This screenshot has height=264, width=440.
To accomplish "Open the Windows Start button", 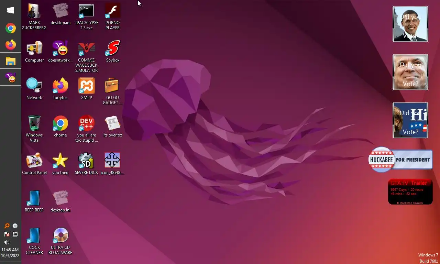I will point(10,10).
